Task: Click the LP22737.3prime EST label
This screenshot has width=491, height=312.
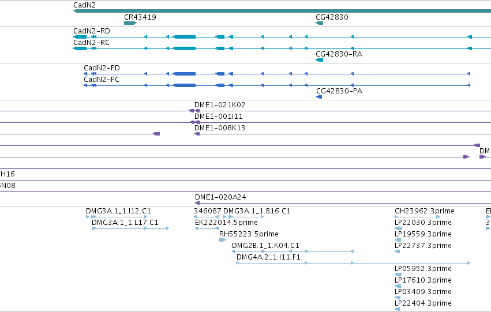Action: click(x=423, y=246)
